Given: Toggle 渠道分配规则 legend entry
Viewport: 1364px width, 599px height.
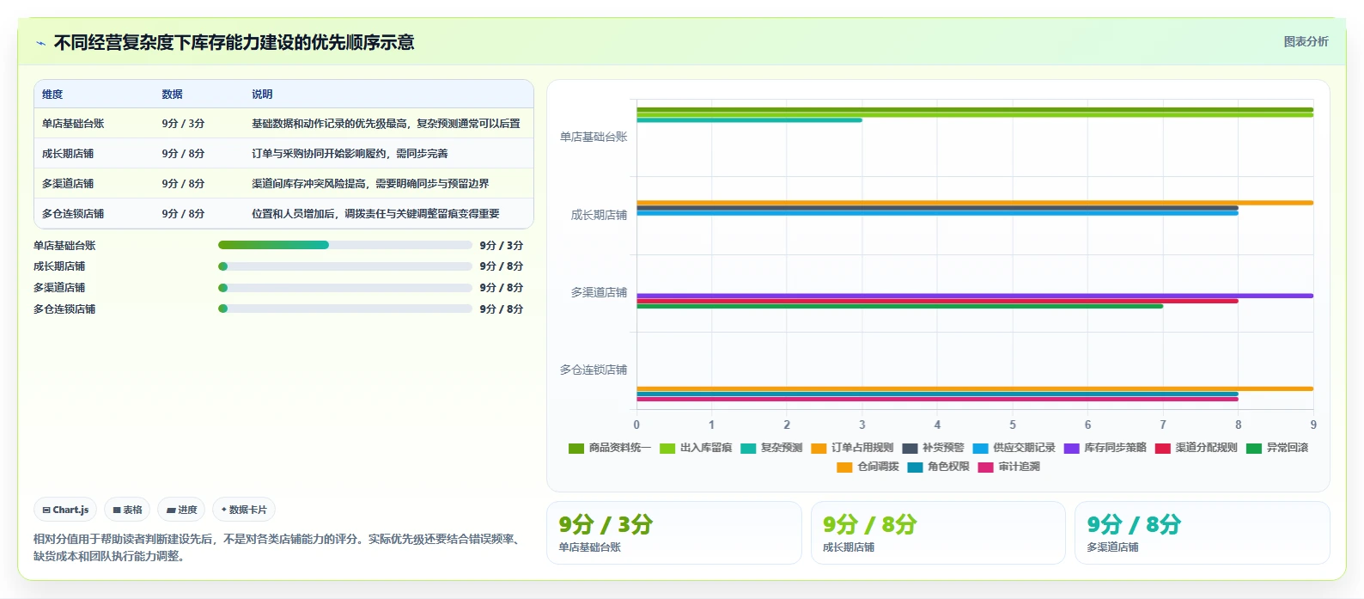Looking at the screenshot, I should (x=1196, y=448).
